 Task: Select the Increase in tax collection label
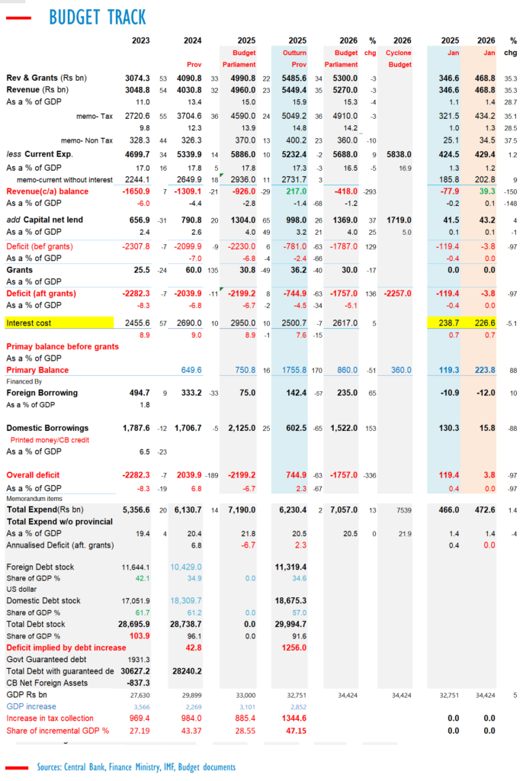50,718
